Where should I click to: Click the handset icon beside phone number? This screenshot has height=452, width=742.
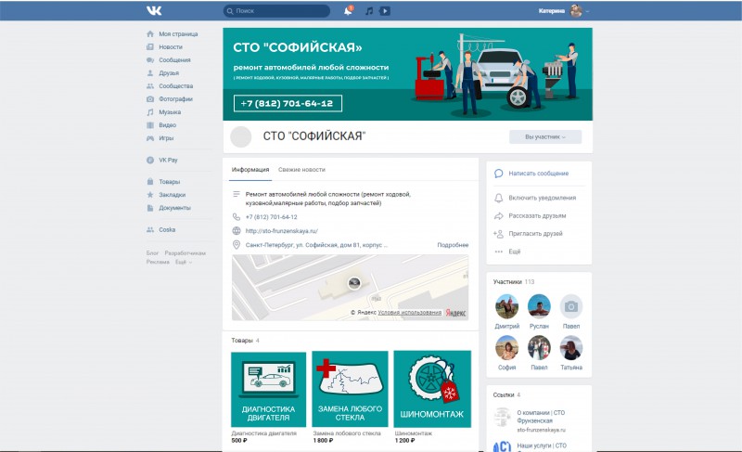pyautogui.click(x=237, y=217)
